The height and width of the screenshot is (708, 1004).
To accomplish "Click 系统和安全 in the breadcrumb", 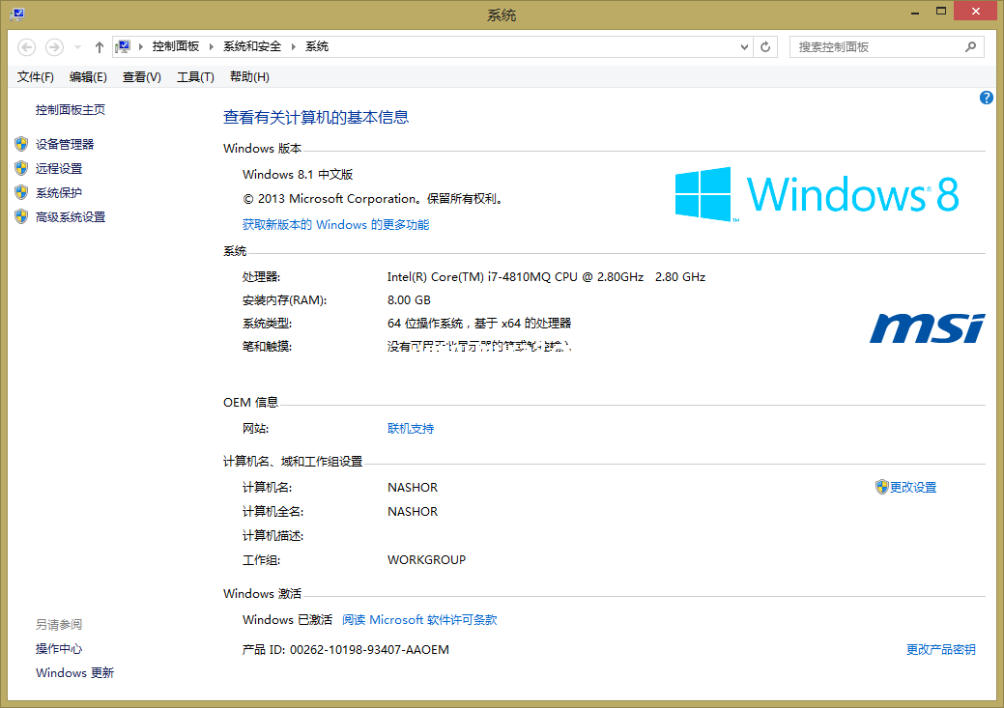I will (x=252, y=46).
